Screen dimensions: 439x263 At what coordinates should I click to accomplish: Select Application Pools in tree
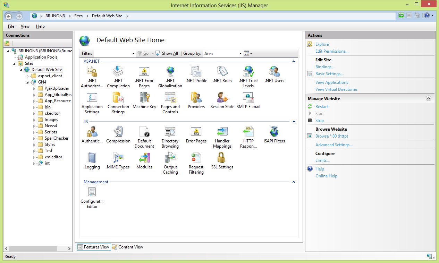click(41, 57)
